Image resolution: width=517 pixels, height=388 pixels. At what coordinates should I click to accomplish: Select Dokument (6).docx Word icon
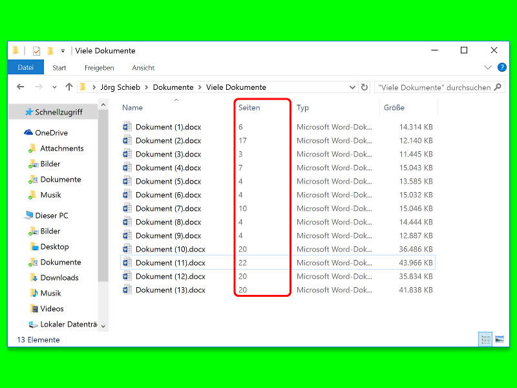127,195
